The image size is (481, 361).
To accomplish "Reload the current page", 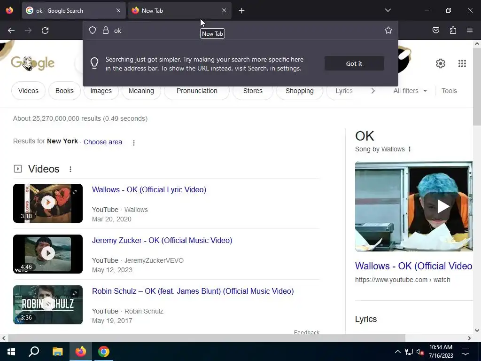I will [x=45, y=31].
